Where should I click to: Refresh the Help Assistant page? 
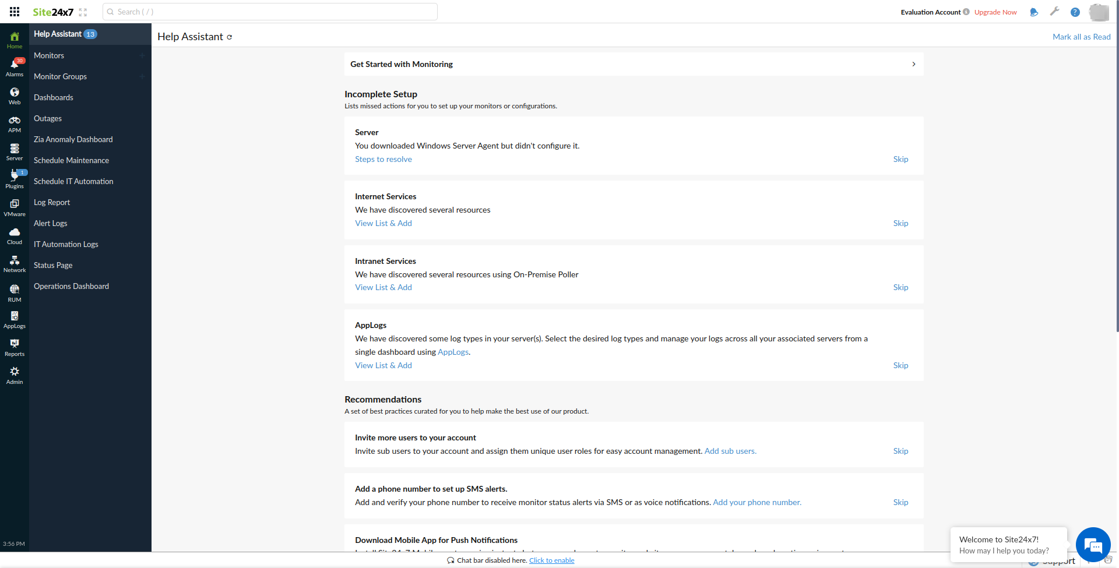[x=230, y=37]
